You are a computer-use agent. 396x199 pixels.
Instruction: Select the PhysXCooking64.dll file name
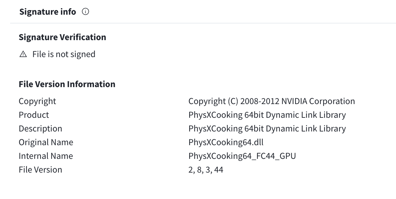[226, 142]
